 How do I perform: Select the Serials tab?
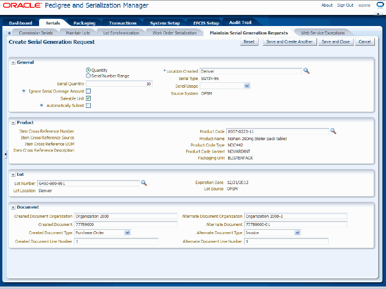(x=53, y=23)
